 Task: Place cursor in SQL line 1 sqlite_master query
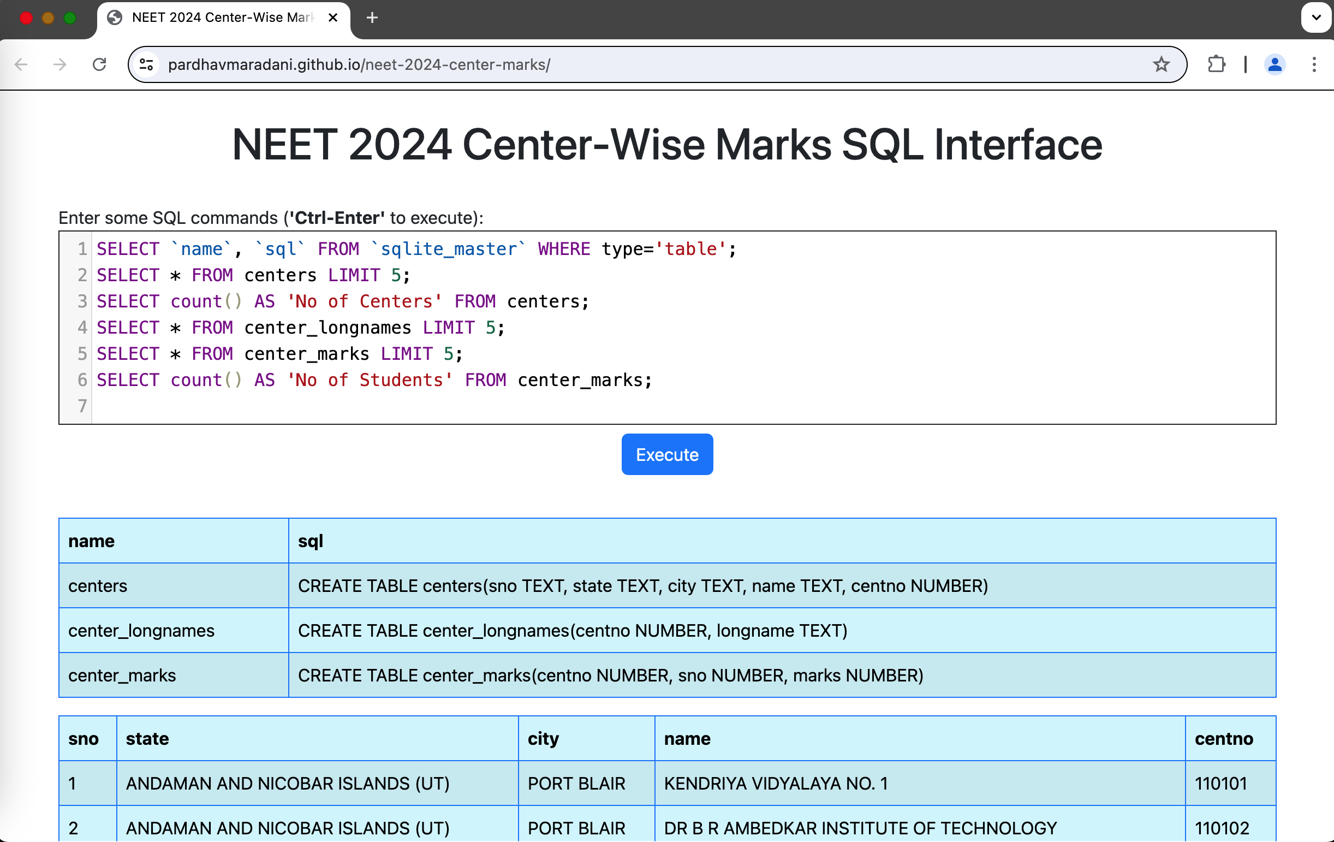click(x=416, y=249)
